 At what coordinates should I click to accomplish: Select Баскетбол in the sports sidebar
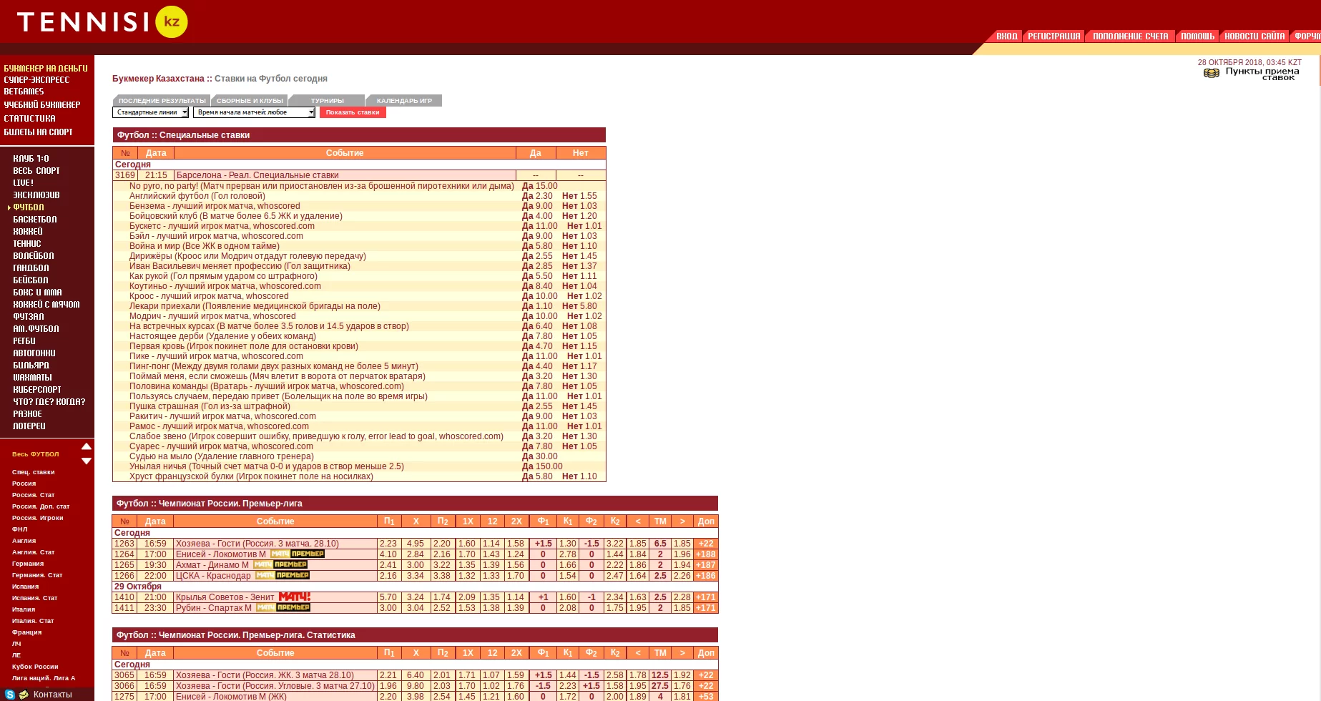(35, 220)
